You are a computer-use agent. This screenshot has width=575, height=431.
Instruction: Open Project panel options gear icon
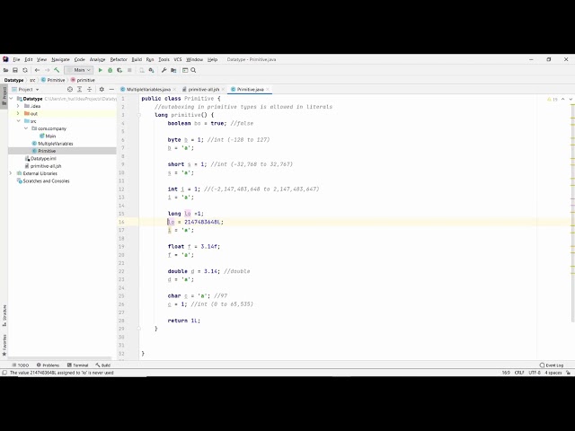[x=102, y=89]
